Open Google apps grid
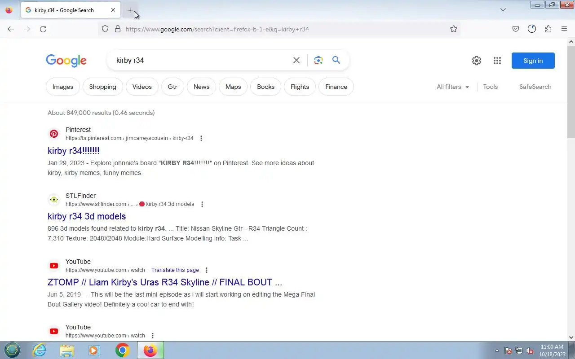Image resolution: width=575 pixels, height=359 pixels. coord(497,61)
